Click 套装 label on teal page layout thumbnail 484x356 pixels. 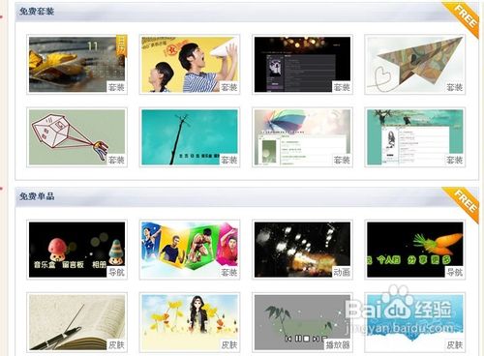click(x=454, y=160)
